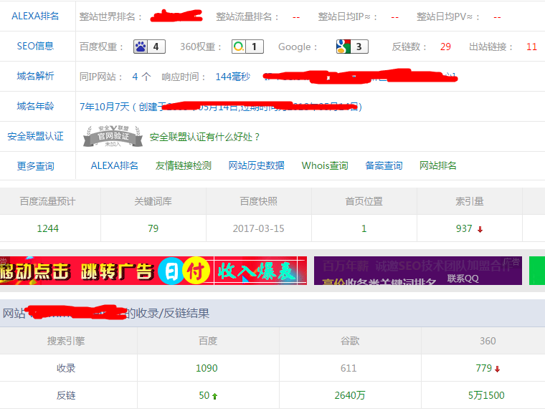Click the Google PageRank badge icon
545x416 pixels.
[352, 47]
